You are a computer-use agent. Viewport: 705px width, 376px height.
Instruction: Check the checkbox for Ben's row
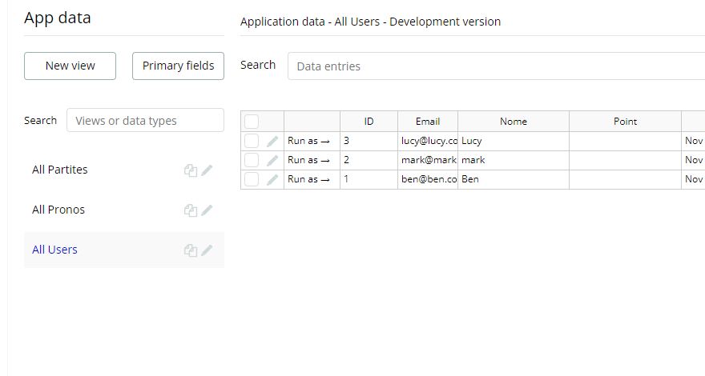(x=252, y=179)
